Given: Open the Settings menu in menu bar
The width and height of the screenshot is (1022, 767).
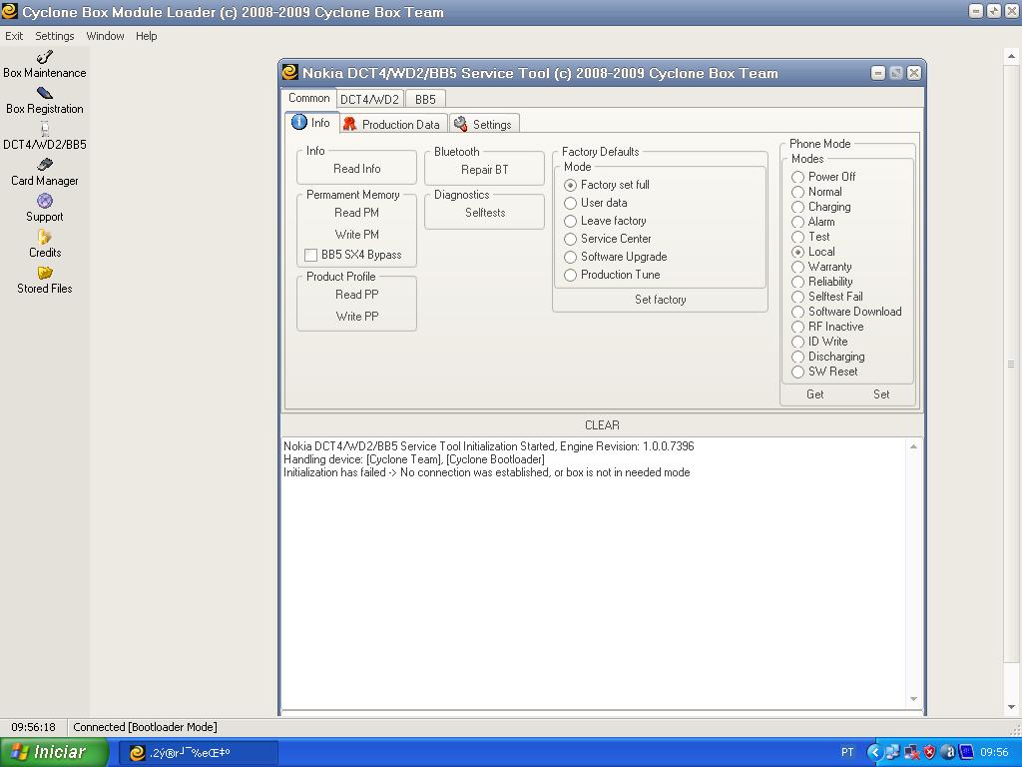Looking at the screenshot, I should [54, 36].
